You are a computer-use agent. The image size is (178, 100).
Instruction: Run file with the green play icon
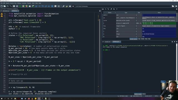20,6
